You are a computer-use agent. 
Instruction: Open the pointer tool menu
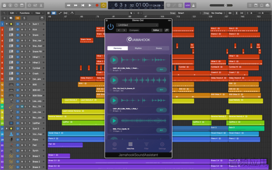(x=132, y=13)
